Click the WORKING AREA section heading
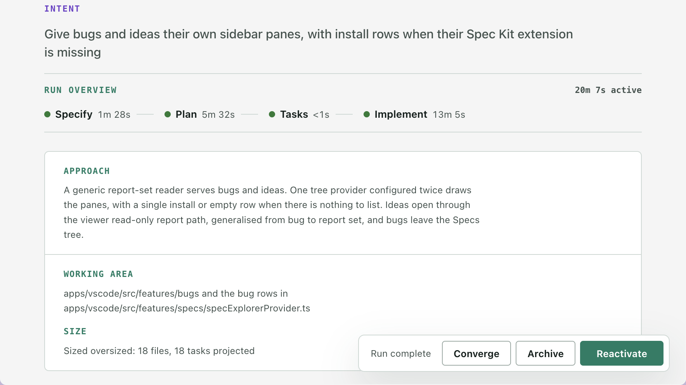This screenshot has height=385, width=686. (98, 274)
